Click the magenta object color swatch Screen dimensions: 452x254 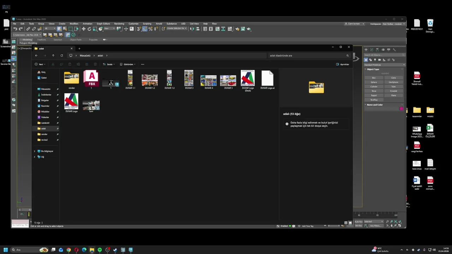[401, 109]
